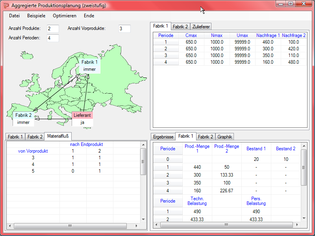Click the Fabrik 2 node on map
Image resolution: width=315 pixels, height=236 pixels.
[23, 115]
